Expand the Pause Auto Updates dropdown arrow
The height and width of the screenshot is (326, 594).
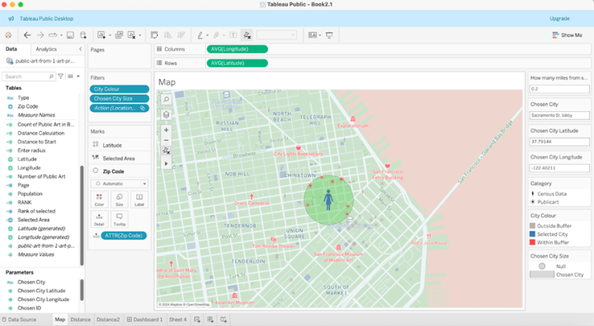point(61,35)
